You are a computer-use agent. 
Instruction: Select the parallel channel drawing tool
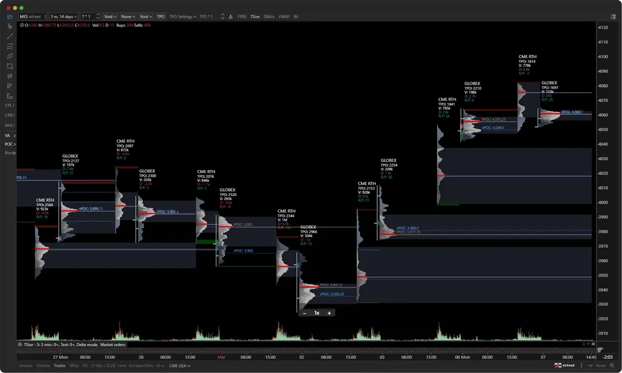coord(9,56)
